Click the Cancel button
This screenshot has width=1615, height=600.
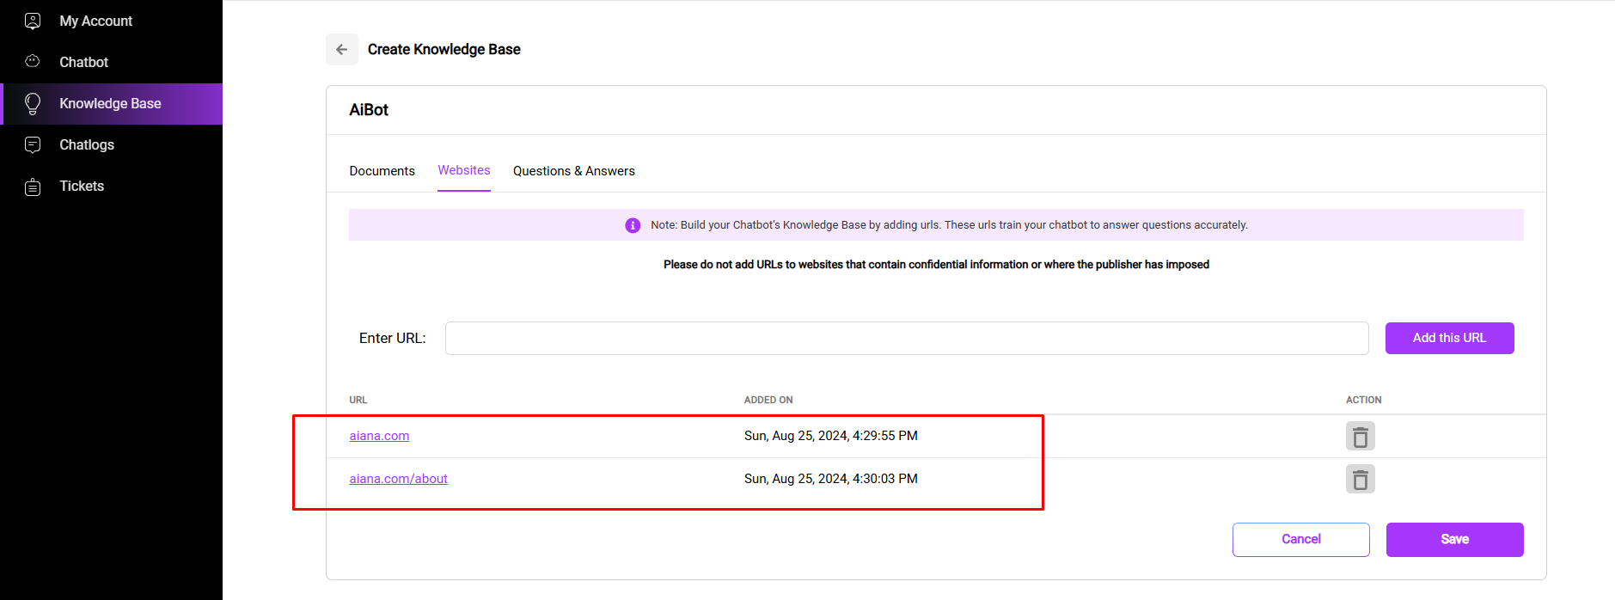[1301, 539]
